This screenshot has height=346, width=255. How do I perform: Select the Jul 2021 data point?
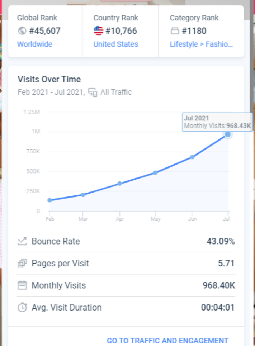(x=228, y=134)
